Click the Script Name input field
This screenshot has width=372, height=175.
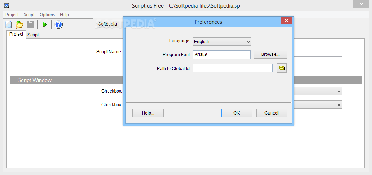318,52
